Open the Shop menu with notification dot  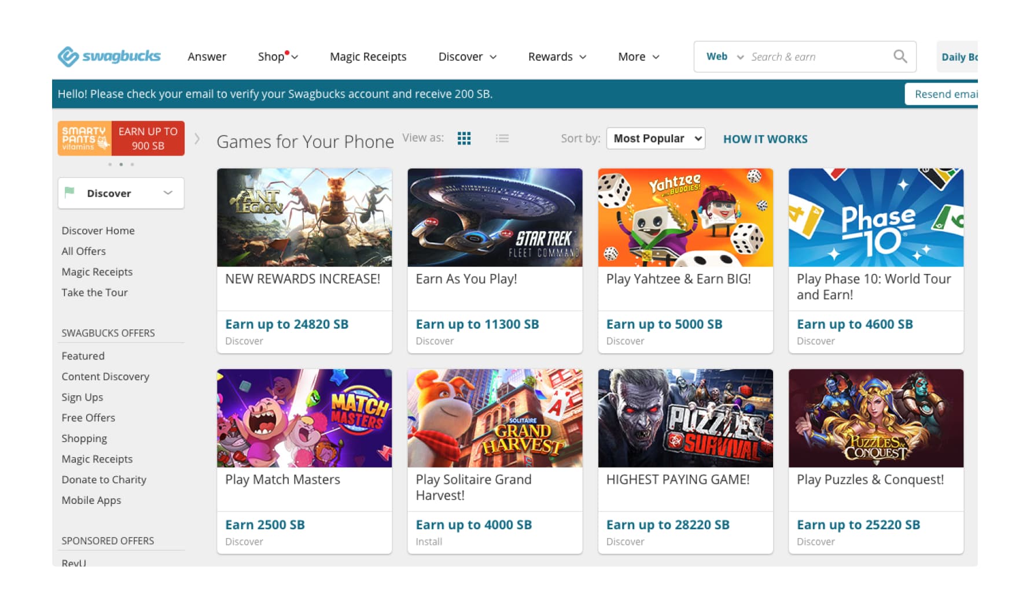[x=278, y=57]
